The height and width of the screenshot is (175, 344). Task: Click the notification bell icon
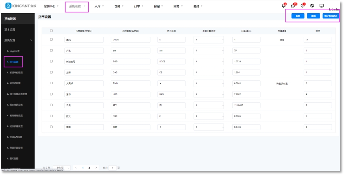(283, 6)
